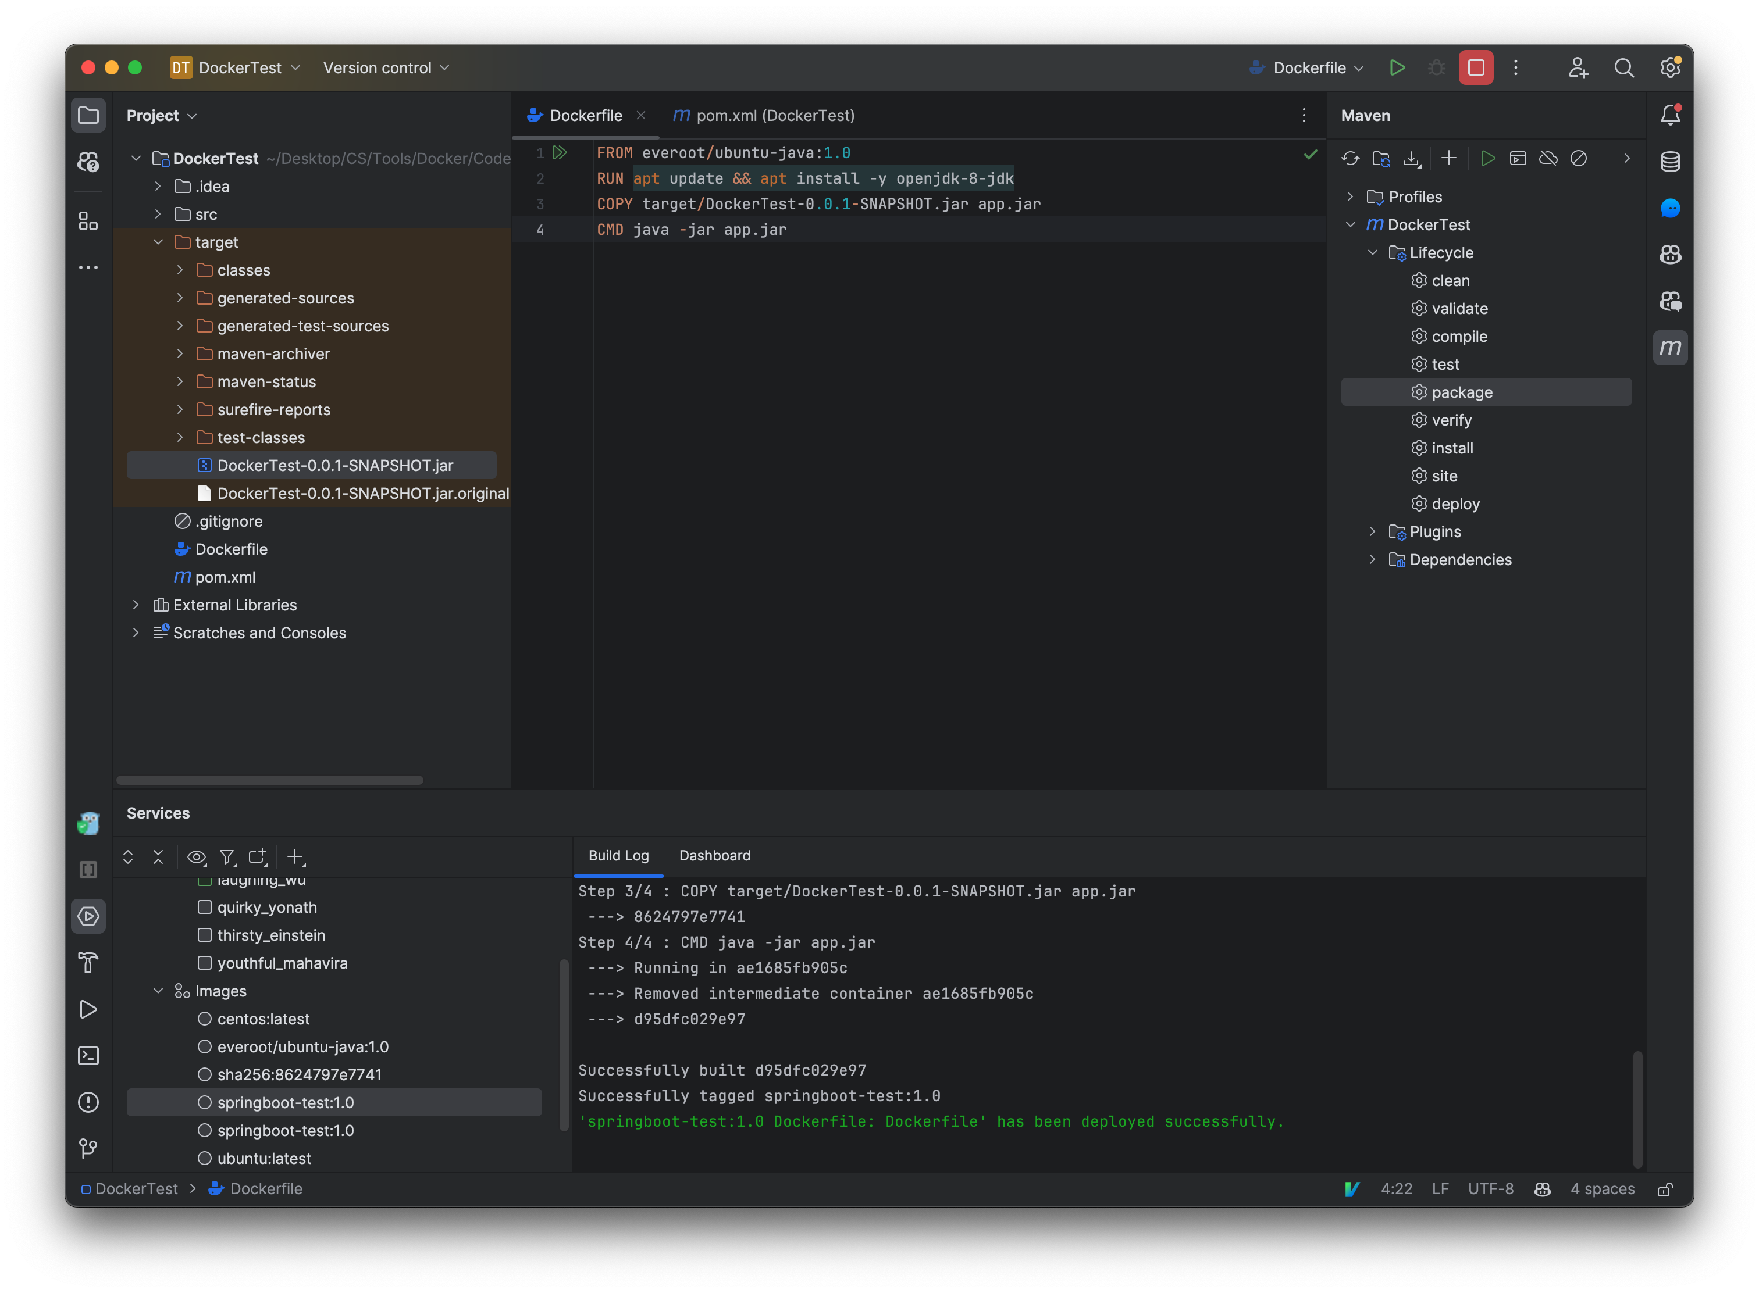Screen dimensions: 1759x1293
Task: Open Search Everywhere magnifier icon
Action: 1624,68
